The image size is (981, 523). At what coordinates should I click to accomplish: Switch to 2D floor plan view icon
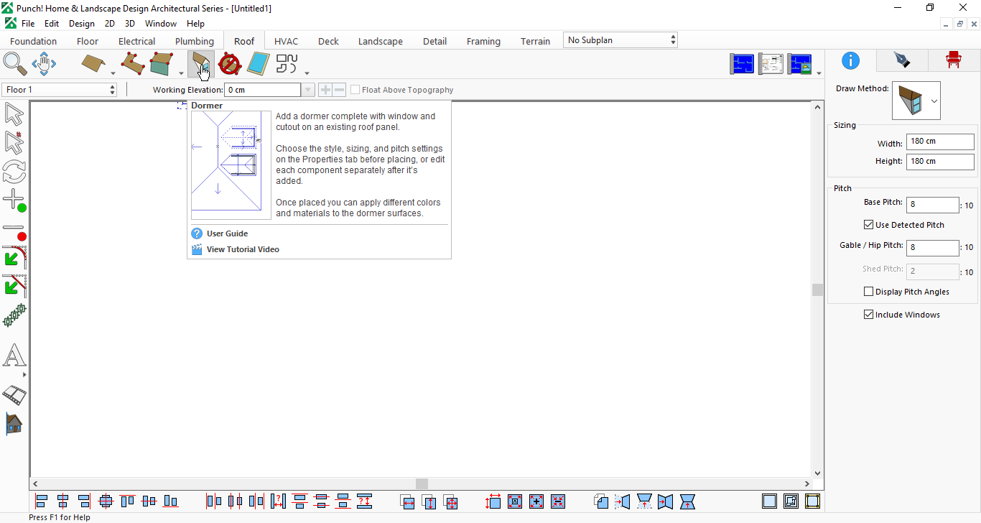[x=743, y=64]
